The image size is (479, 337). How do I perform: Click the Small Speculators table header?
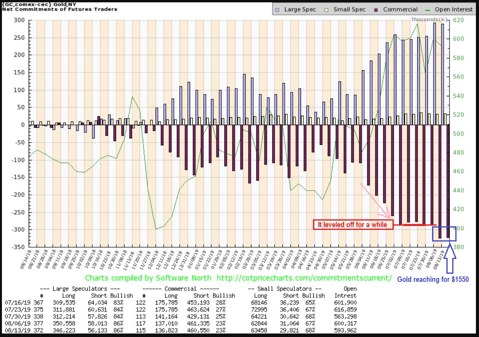[x=285, y=289]
